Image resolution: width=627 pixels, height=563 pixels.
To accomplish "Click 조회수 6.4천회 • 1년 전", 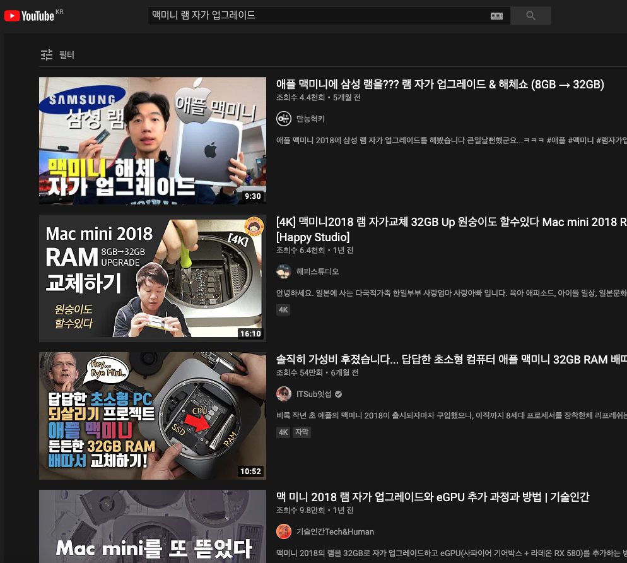I will 315,251.
